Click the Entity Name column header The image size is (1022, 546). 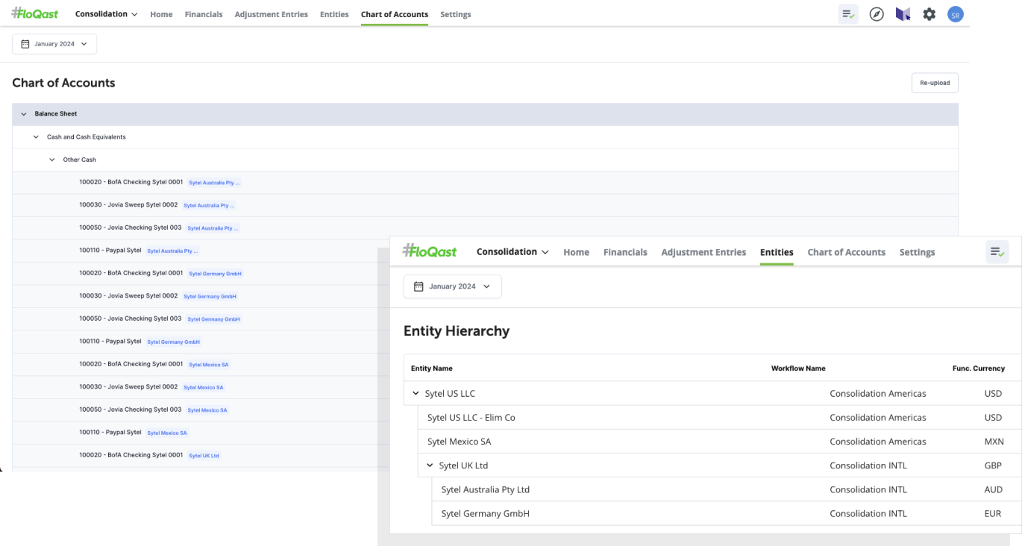[431, 368]
